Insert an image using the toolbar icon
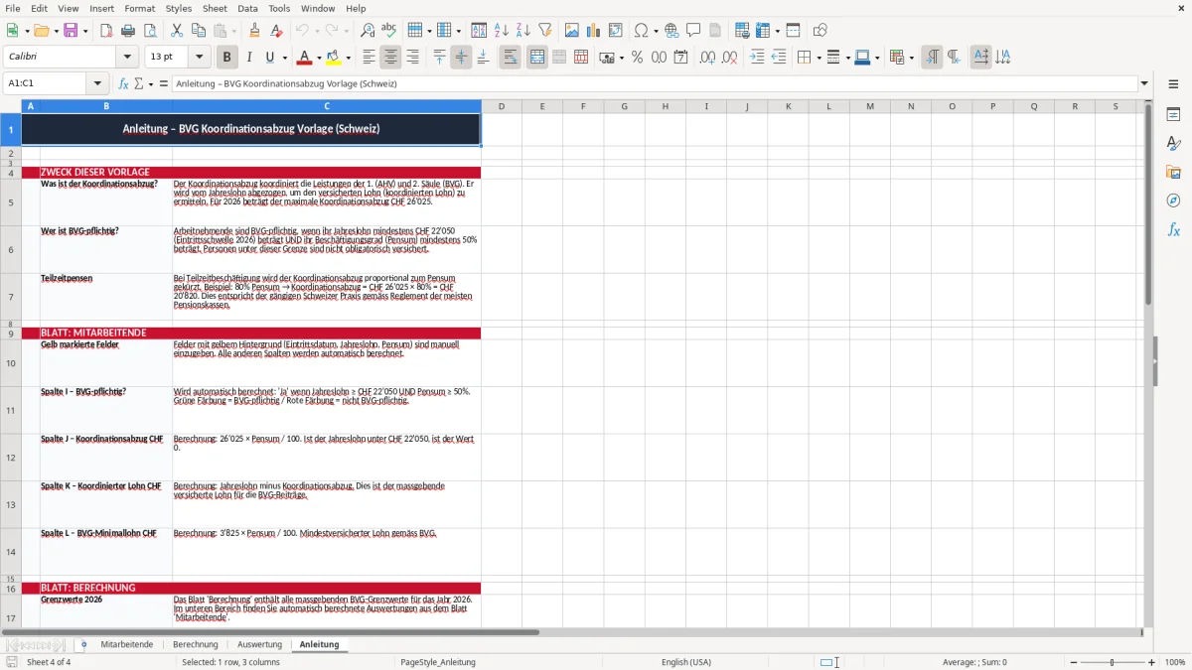Screen dimensions: 1192x670 coord(572,31)
